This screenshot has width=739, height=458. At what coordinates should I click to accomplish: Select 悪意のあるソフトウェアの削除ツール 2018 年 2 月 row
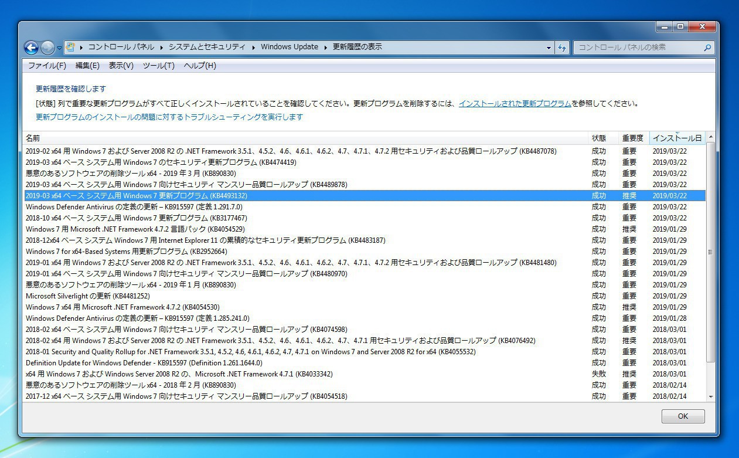click(365, 385)
